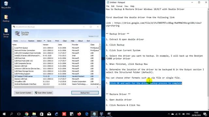Launch Microsoft Edge from taskbar
This screenshot has width=209, height=117.
[87, 114]
